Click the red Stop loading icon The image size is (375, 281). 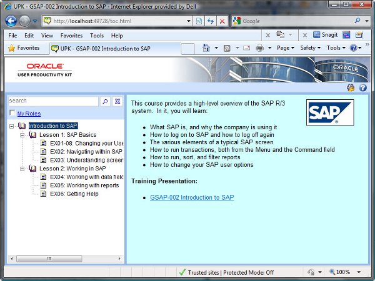[222, 21]
